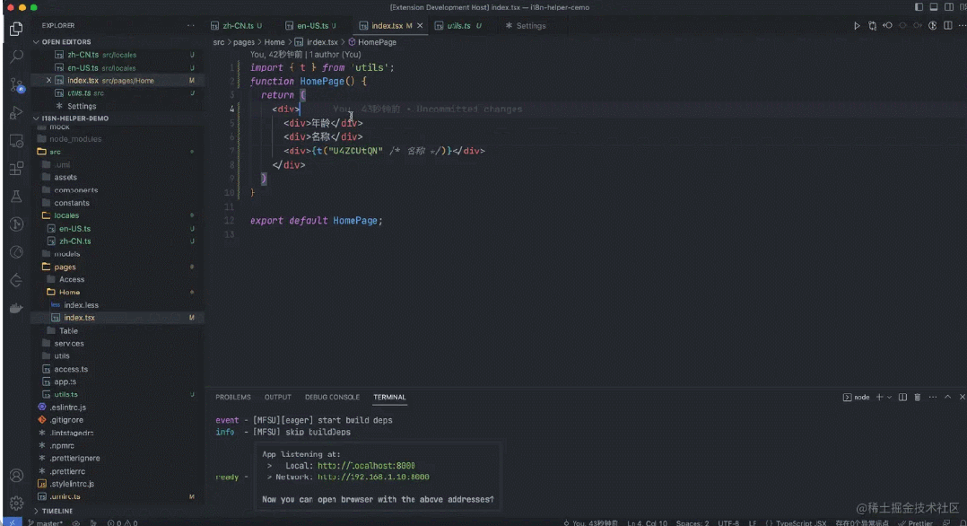Close index.tsx in Open Editors list
967x526 pixels.
pos(48,80)
